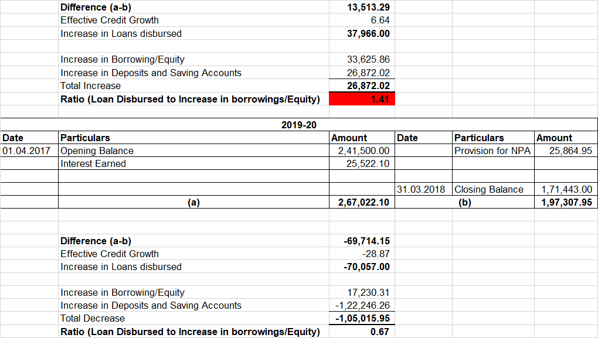Screen dimensions: 598x338
Task: Click the opening balance amount 2,41,500.00
Action: tap(362, 151)
